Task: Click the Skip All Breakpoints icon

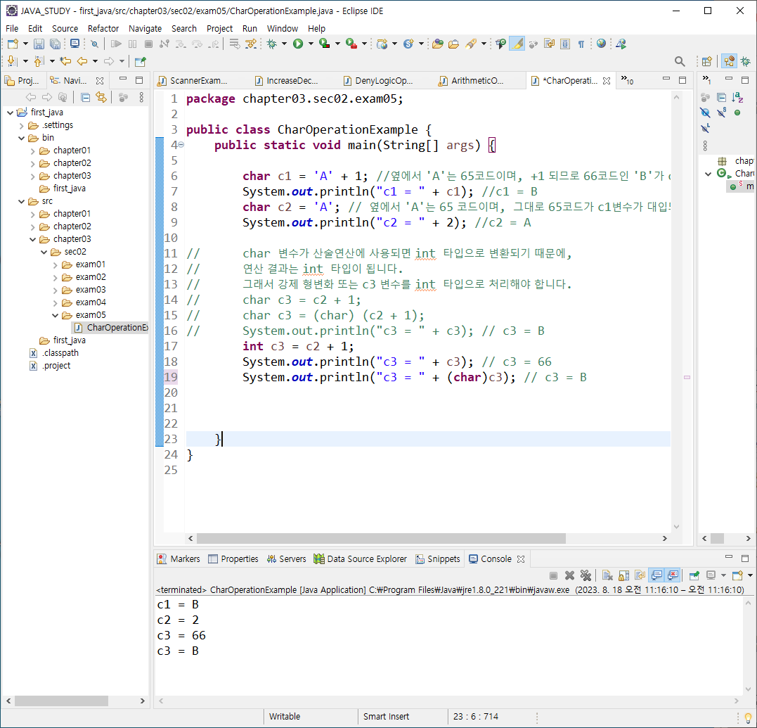Action: [x=95, y=44]
